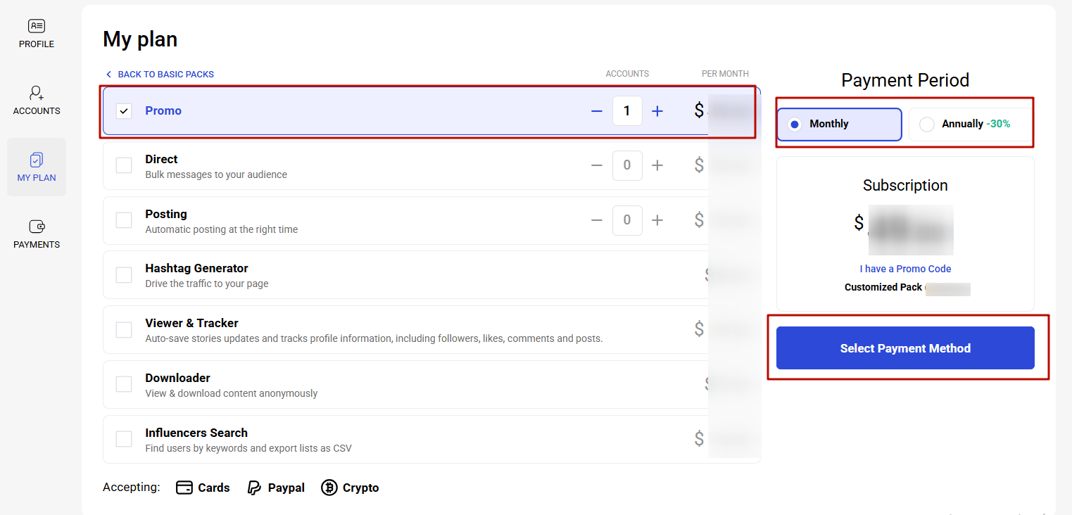Tick the Hashtag Generator checkbox
The height and width of the screenshot is (515, 1072).
point(124,275)
